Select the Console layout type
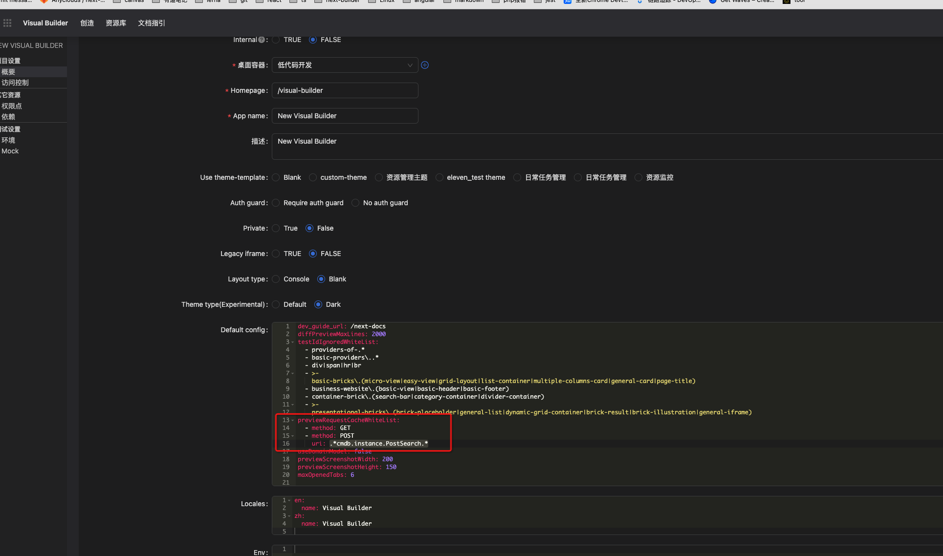Viewport: 943px width, 556px height. click(x=276, y=279)
